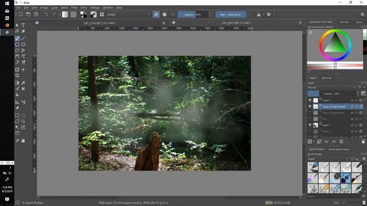The width and height of the screenshot is (367, 206).
Task: Open Firefox from the Windows taskbar
Action: [7, 25]
